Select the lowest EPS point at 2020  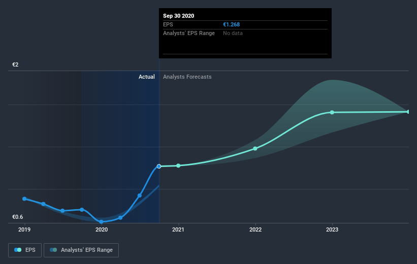101,222
